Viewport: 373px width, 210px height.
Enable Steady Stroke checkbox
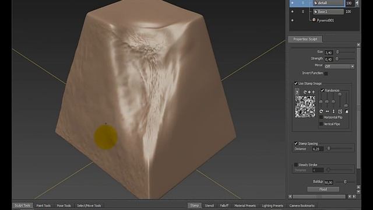pos(296,164)
